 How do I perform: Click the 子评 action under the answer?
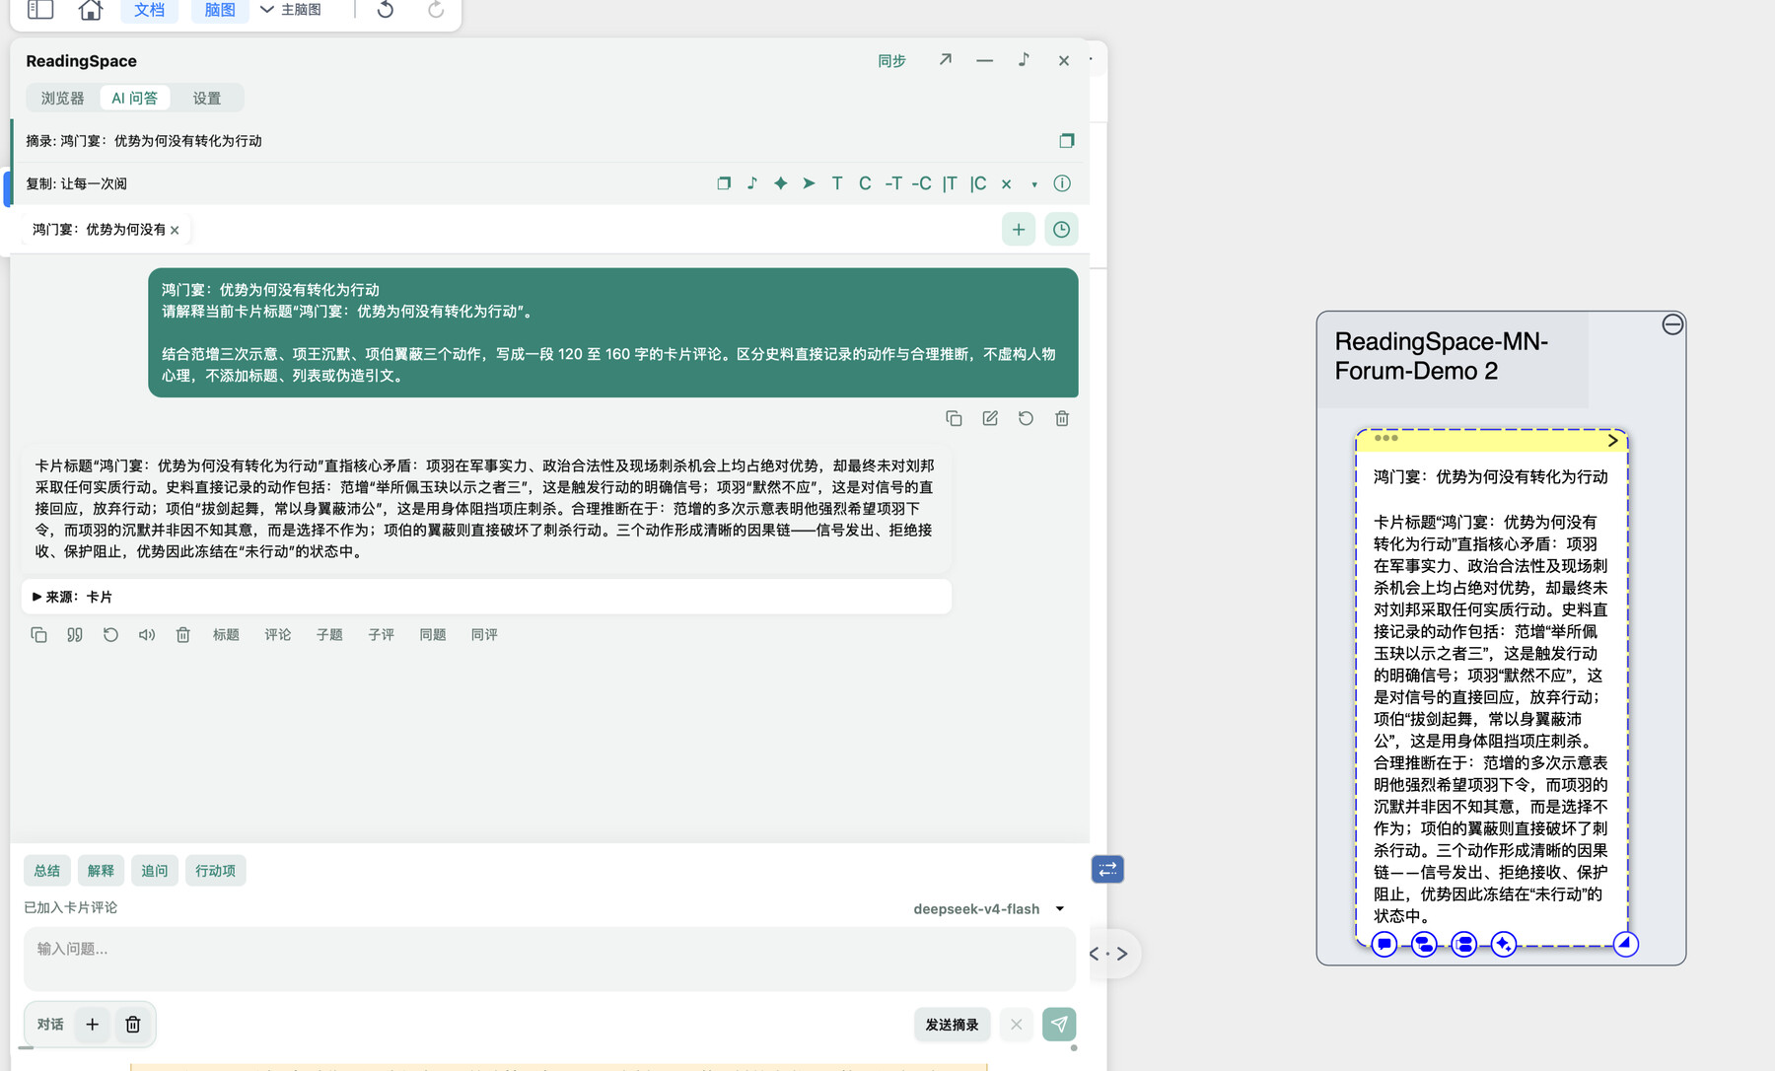381,635
